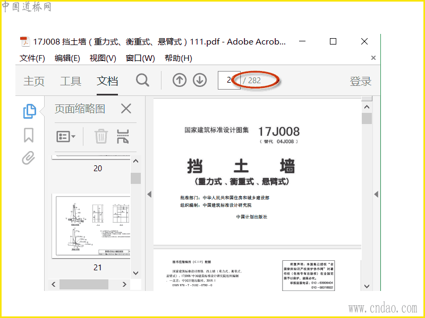
Task: Click the 17J008 title on document page
Action: (279, 131)
